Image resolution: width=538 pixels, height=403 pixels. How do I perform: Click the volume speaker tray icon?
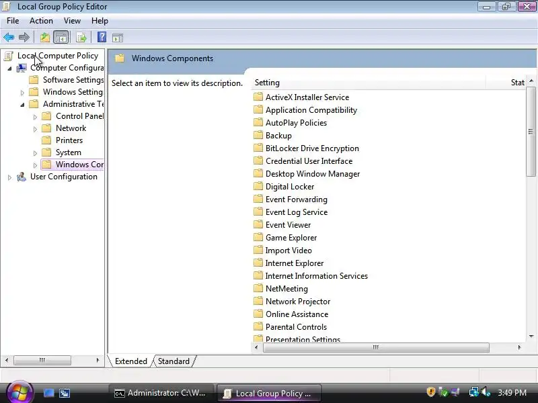tap(486, 392)
